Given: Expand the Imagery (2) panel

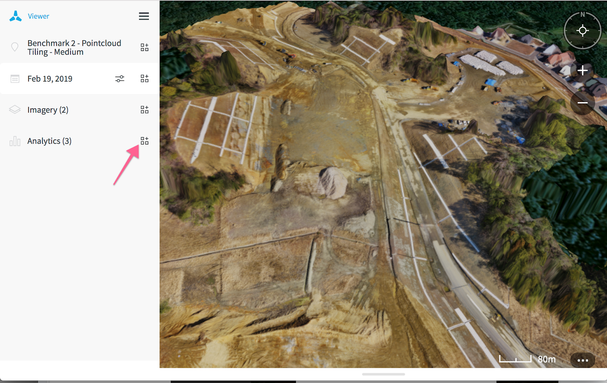Looking at the screenshot, I should 145,110.
